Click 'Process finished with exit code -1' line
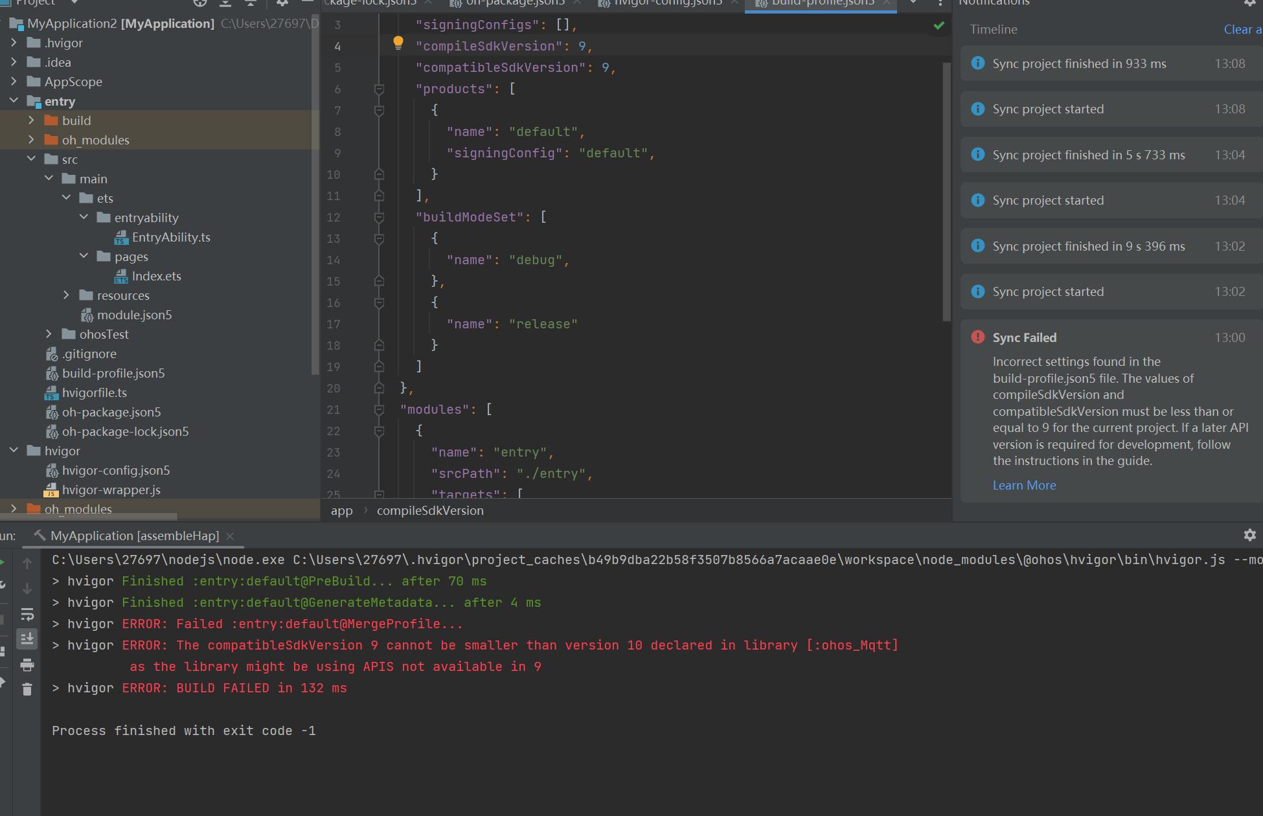The height and width of the screenshot is (816, 1263). (x=183, y=731)
